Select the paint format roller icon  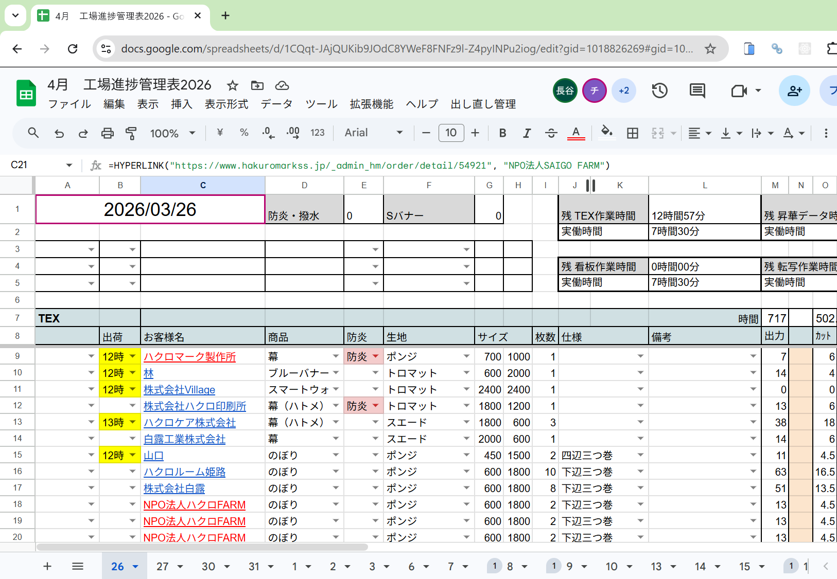click(131, 133)
